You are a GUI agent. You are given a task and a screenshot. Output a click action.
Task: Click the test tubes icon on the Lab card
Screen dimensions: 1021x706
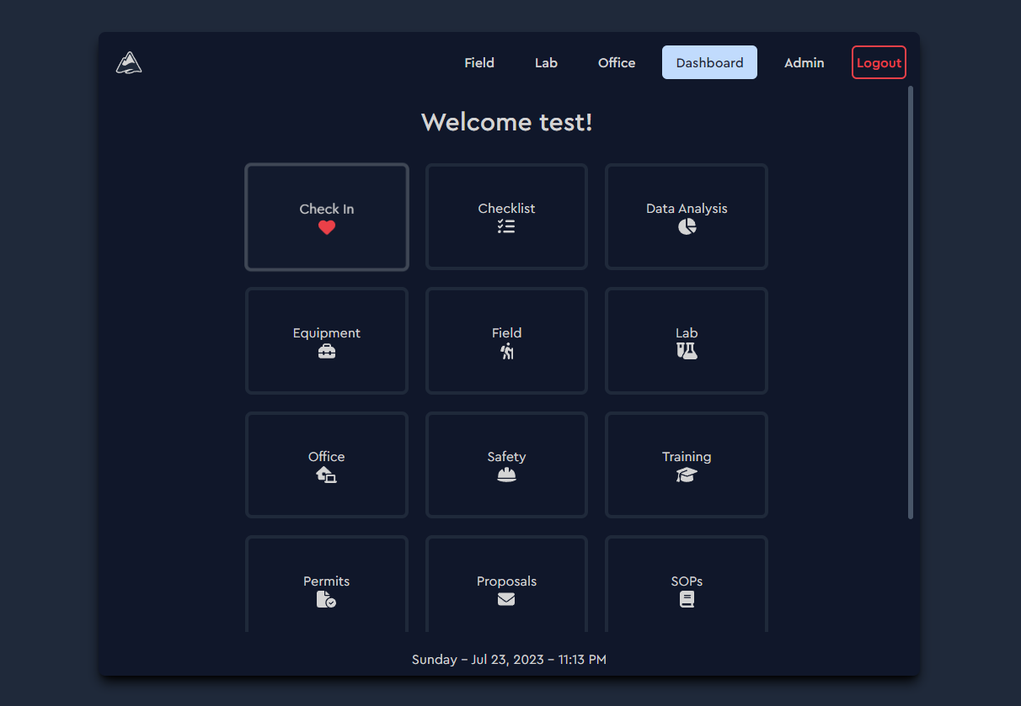tap(687, 350)
